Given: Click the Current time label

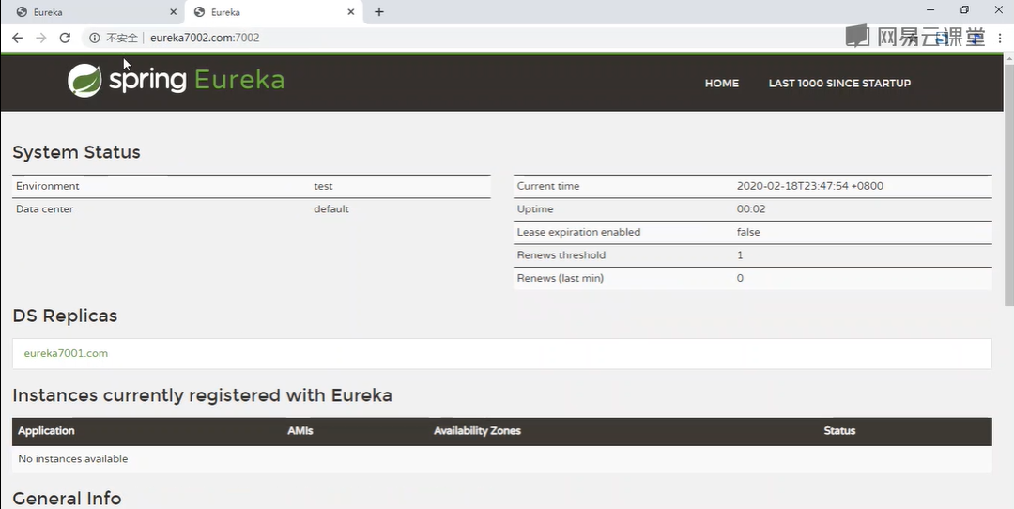Looking at the screenshot, I should click(x=548, y=186).
